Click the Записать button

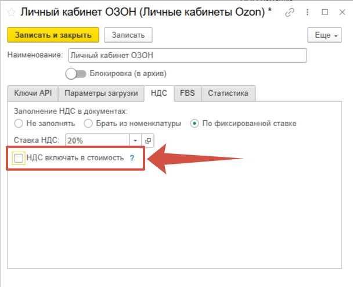coord(128,35)
